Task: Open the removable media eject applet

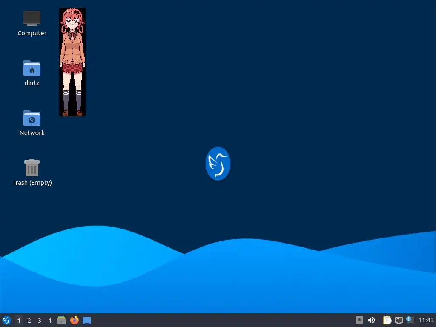Action: point(359,320)
